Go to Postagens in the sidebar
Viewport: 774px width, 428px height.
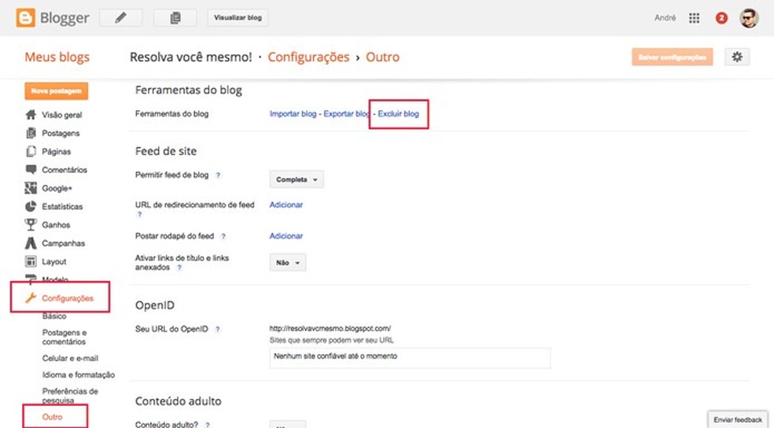[x=61, y=133]
